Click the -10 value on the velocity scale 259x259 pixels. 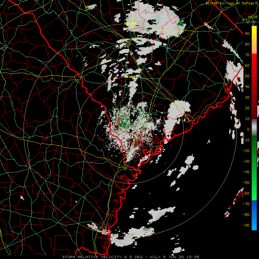246,140
